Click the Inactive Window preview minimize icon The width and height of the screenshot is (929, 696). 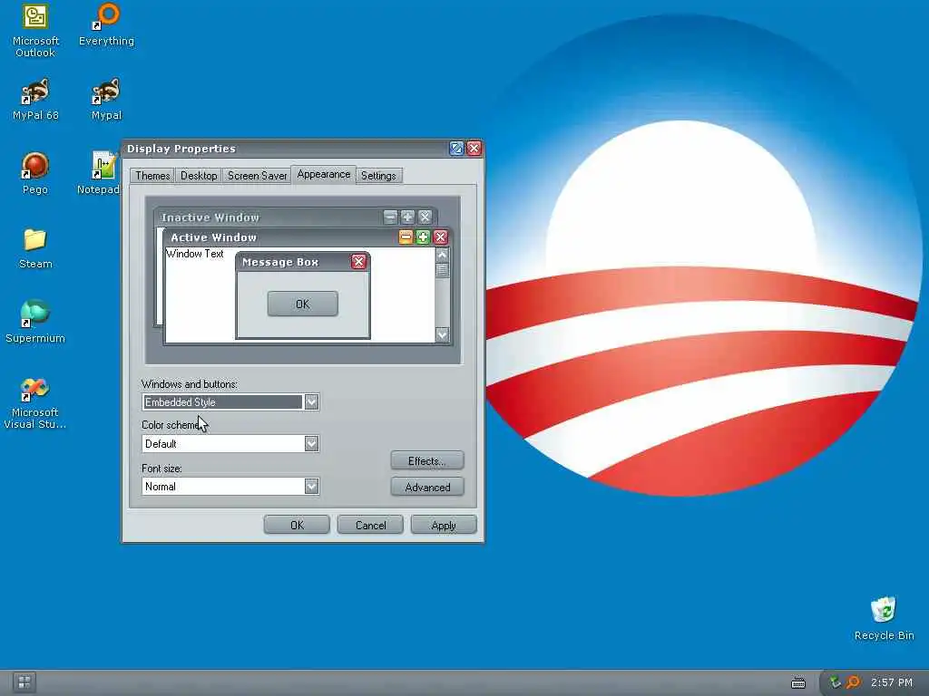pyautogui.click(x=390, y=217)
